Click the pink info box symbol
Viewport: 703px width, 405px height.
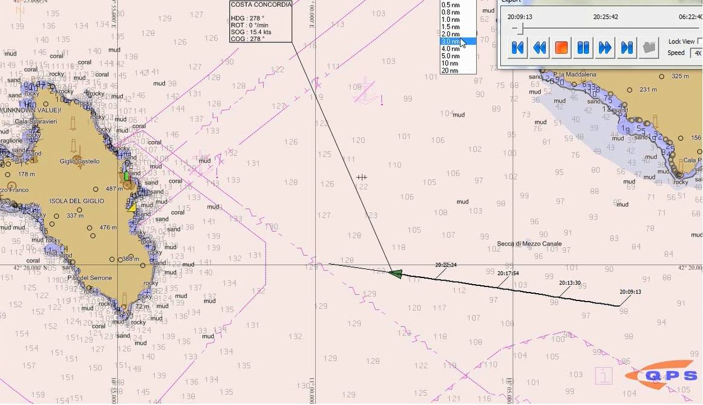click(603, 375)
